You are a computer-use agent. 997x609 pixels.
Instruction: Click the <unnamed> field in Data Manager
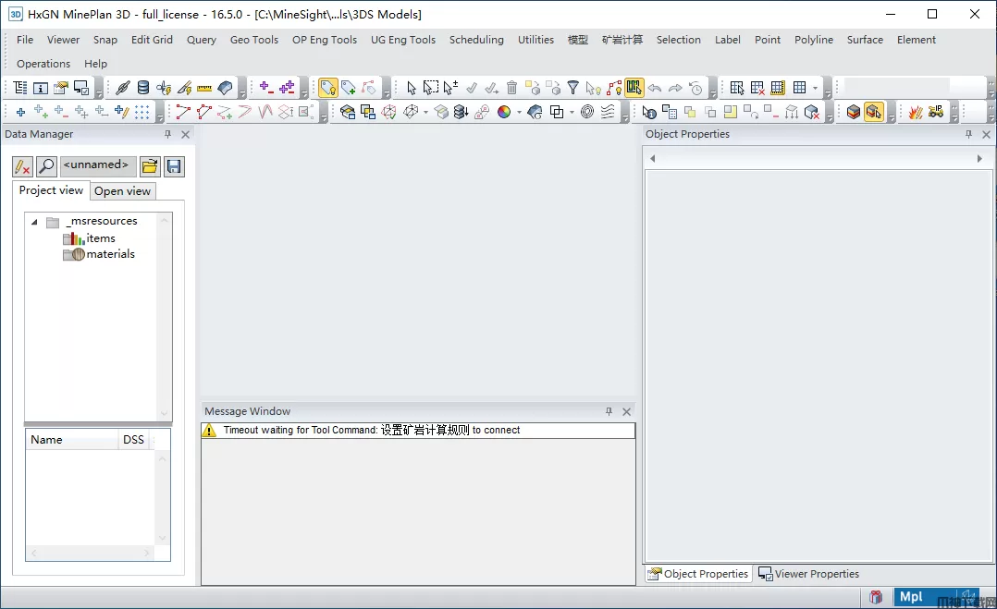pyautogui.click(x=97, y=165)
